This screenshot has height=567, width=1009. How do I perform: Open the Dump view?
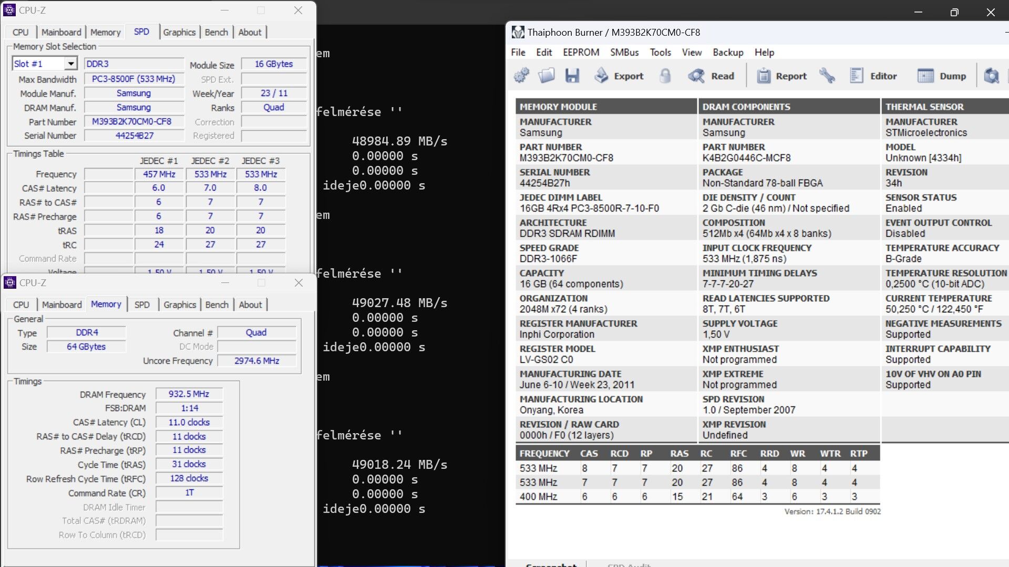(x=942, y=76)
